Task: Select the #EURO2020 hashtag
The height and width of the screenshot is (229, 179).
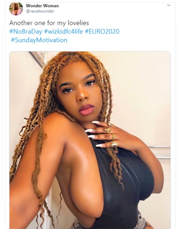Action: coord(102,32)
